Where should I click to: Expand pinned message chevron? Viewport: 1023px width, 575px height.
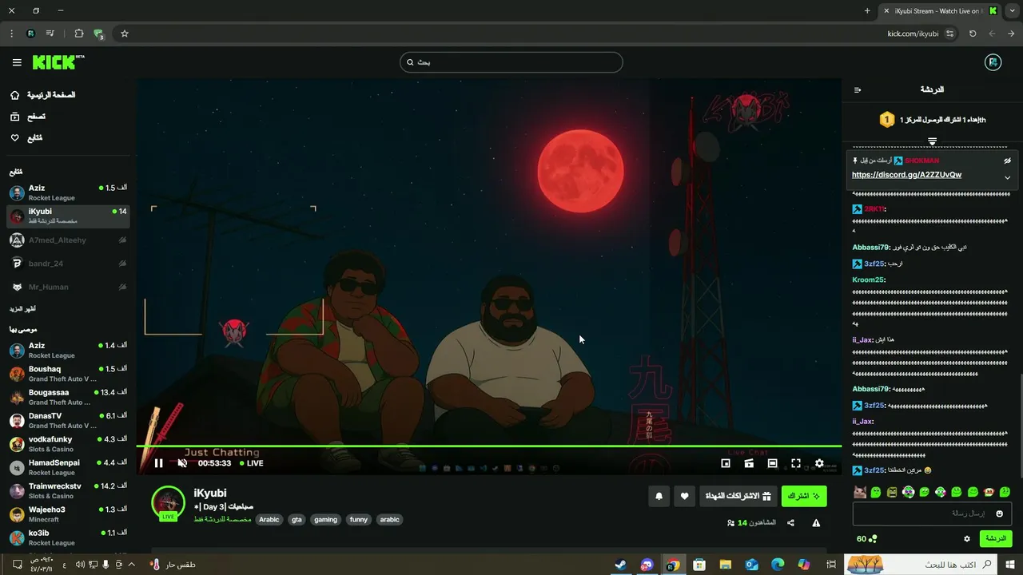(1007, 177)
